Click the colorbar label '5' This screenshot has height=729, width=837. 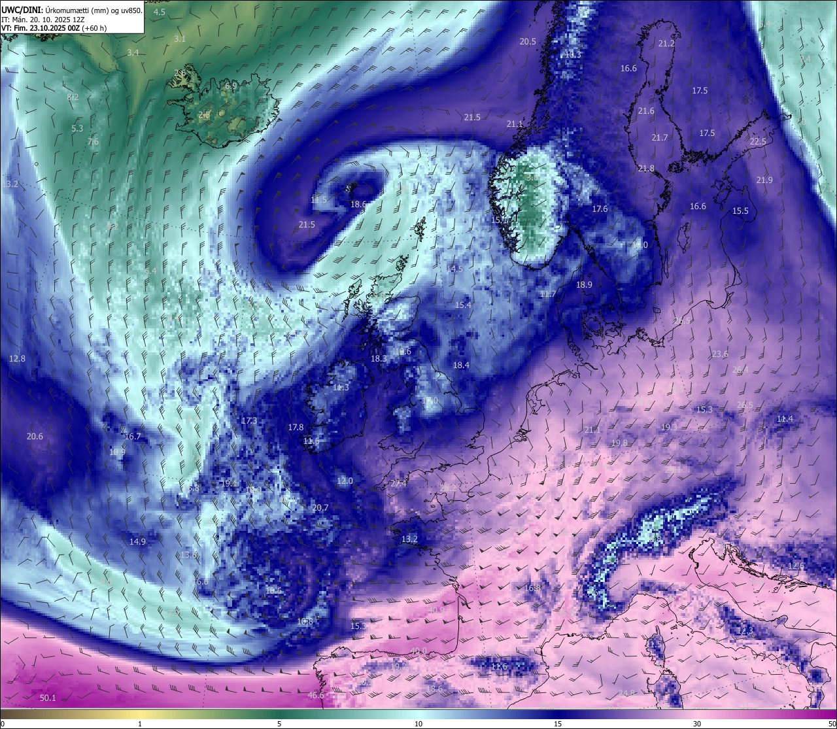click(279, 724)
